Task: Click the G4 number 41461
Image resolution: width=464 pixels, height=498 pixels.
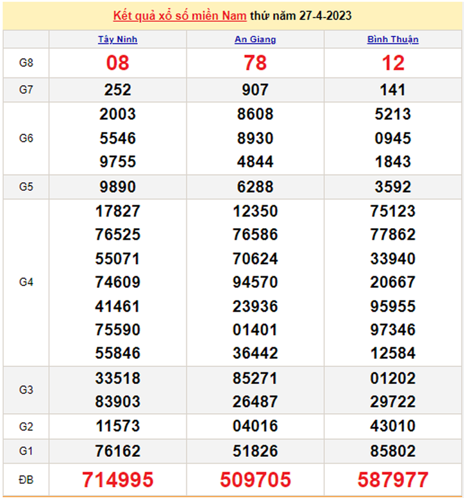Action: coord(117,306)
